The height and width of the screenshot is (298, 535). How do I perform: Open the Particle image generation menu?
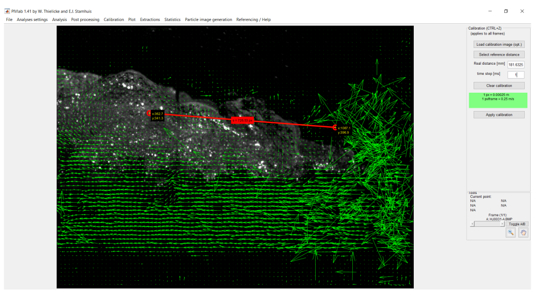point(209,19)
